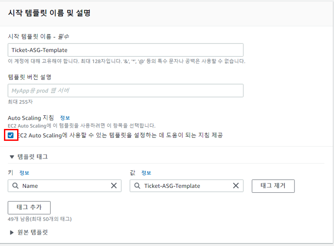Click the checkbox label about EC2 Auto Scaling 지침 제공
334x246 pixels.
(x=120, y=135)
